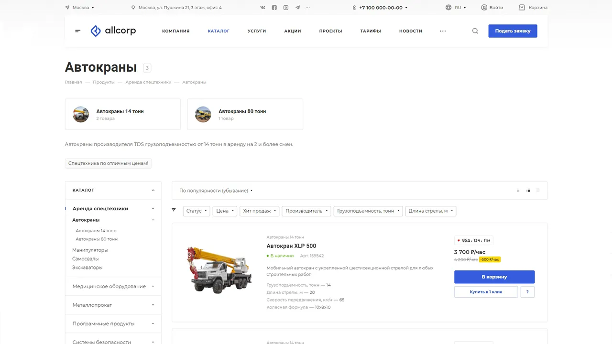Viewport: 612px width, 344px height.
Task: Open the Длина стрелы, м filter dropdown
Action: [431, 211]
